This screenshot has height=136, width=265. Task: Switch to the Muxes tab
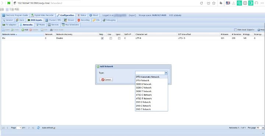pyautogui.click(x=40, y=25)
